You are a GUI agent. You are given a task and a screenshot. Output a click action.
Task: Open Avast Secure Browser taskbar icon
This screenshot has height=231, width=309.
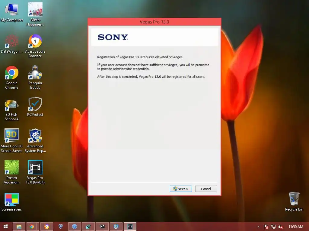[x=47, y=226]
